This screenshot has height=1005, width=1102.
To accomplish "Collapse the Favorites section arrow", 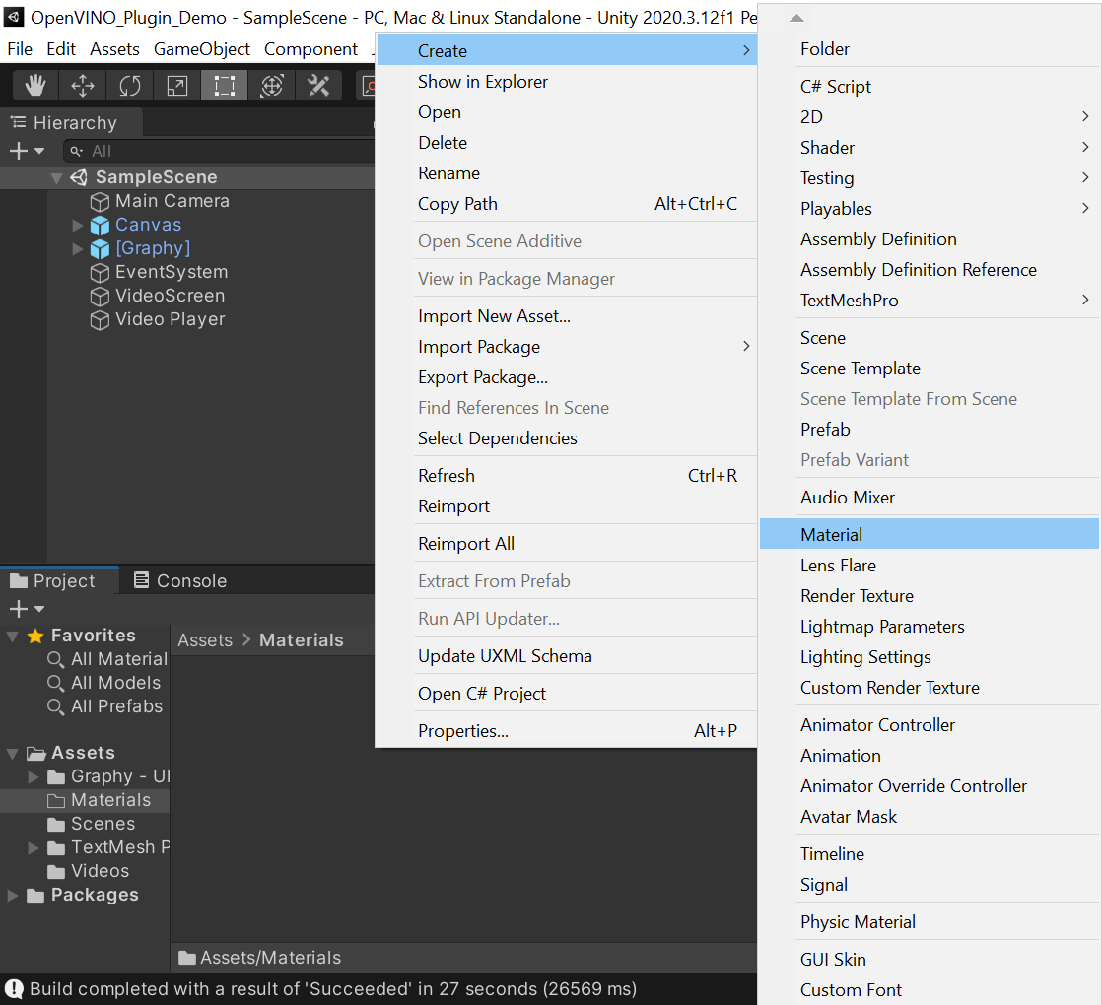I will pyautogui.click(x=13, y=636).
